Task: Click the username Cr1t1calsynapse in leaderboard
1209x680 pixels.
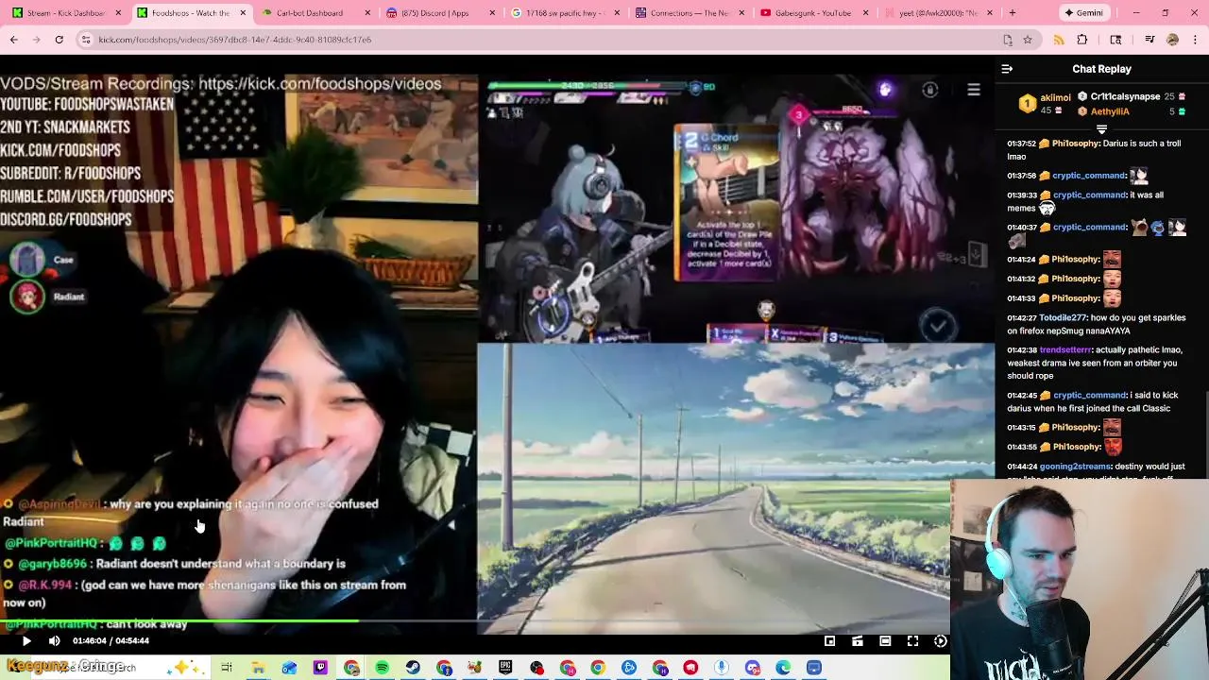Action: point(1125,96)
